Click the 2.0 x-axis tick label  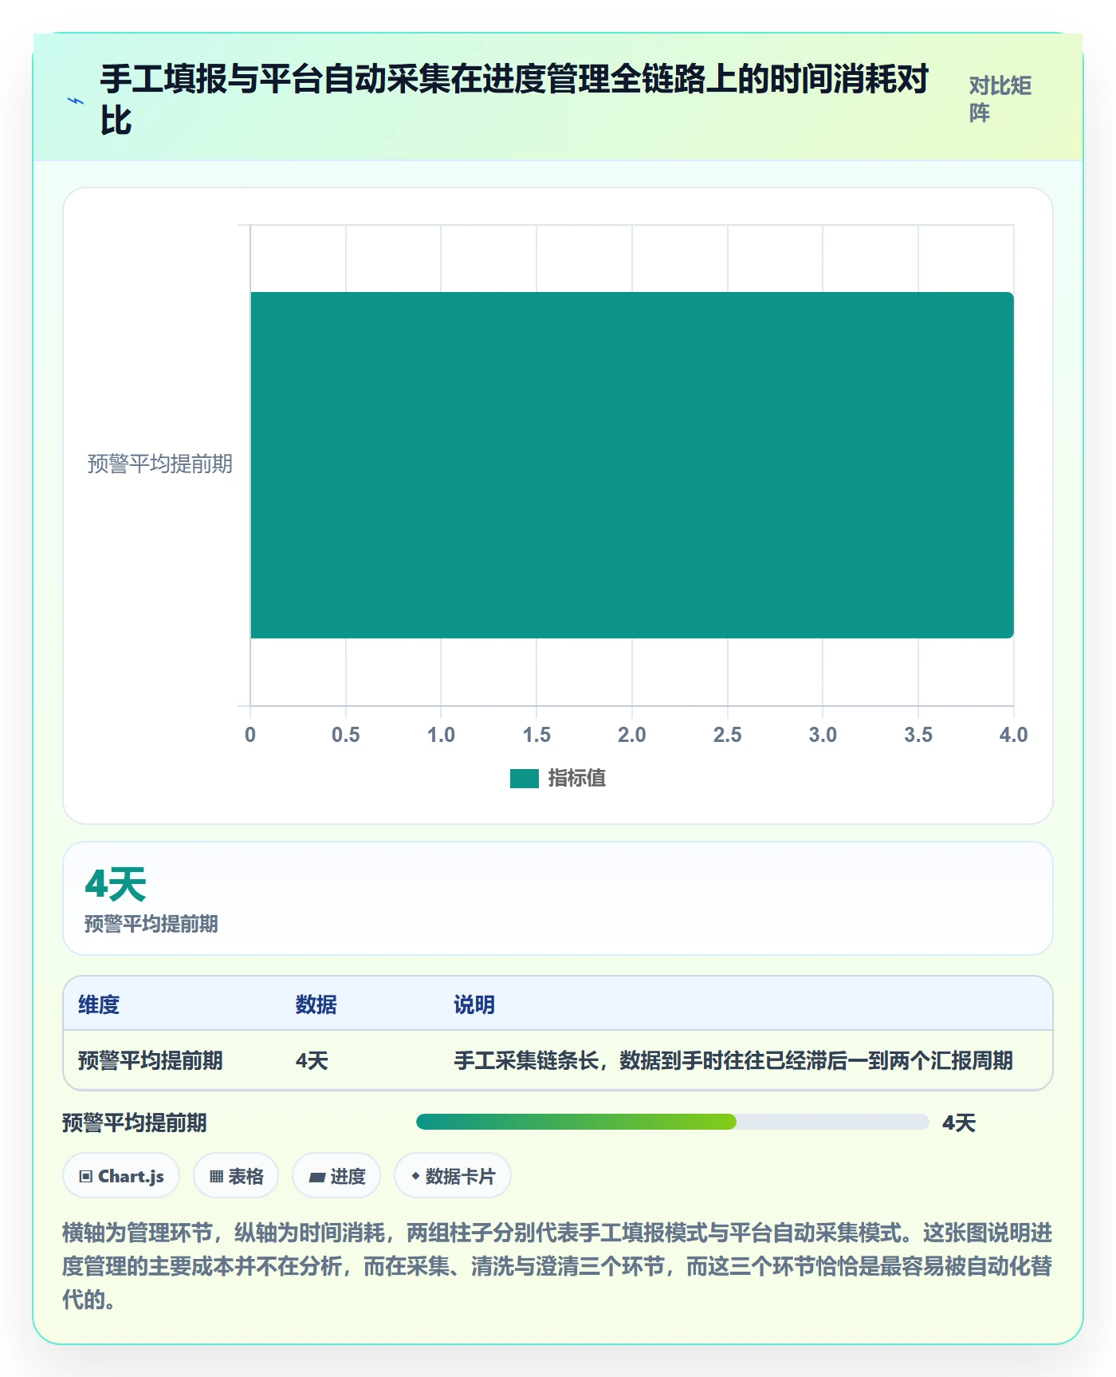tap(632, 735)
